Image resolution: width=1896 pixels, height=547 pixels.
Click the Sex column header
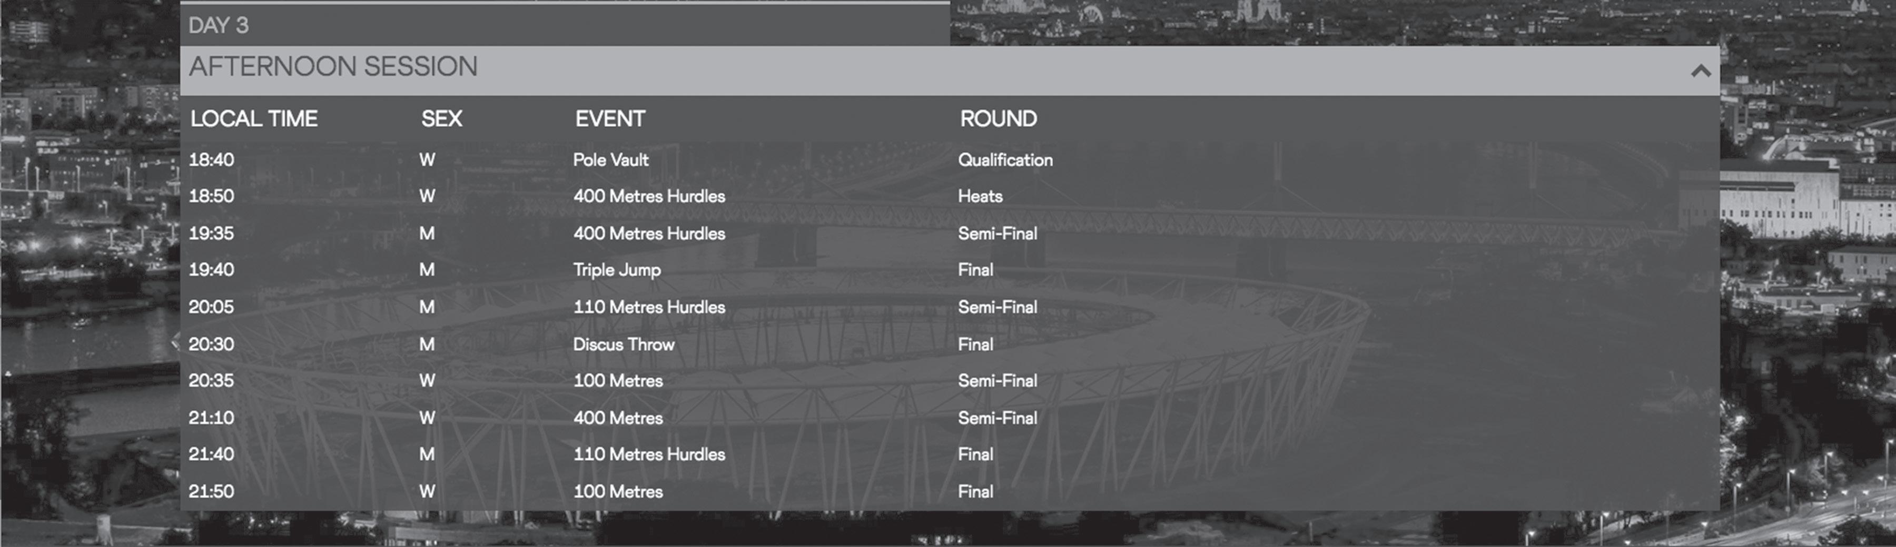(x=442, y=118)
